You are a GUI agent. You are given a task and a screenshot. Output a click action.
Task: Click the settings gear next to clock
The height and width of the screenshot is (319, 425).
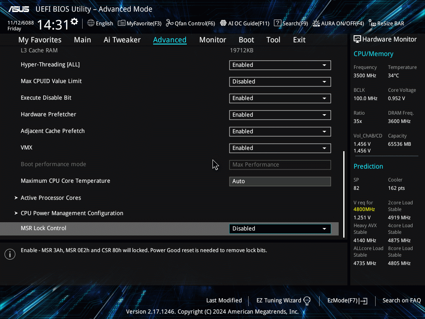pos(74,22)
